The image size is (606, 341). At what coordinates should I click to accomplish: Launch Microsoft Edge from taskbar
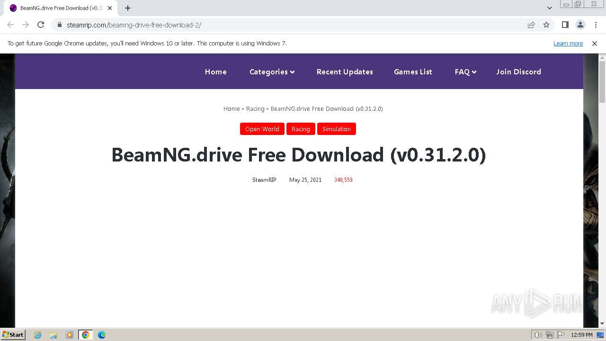[x=102, y=335]
